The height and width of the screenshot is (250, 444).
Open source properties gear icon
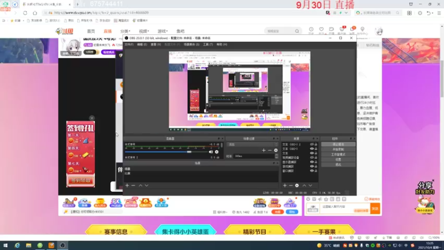tap(297, 186)
